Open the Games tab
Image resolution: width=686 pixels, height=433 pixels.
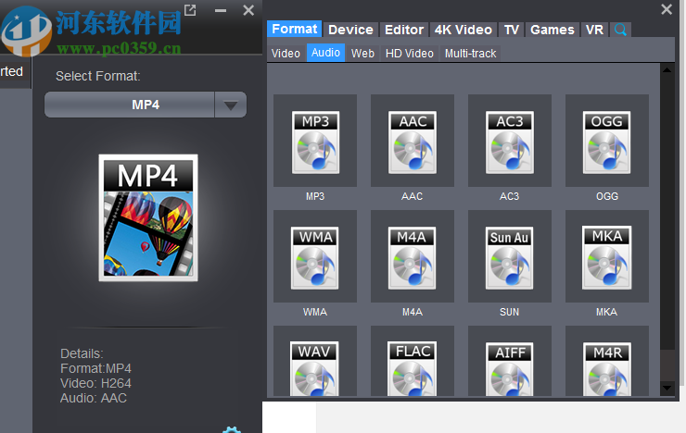[x=553, y=30]
